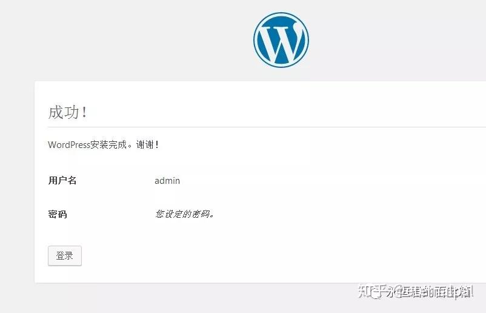The image size is (486, 313).
Task: Click the exclamation mark in 成功!
Action: [84, 112]
